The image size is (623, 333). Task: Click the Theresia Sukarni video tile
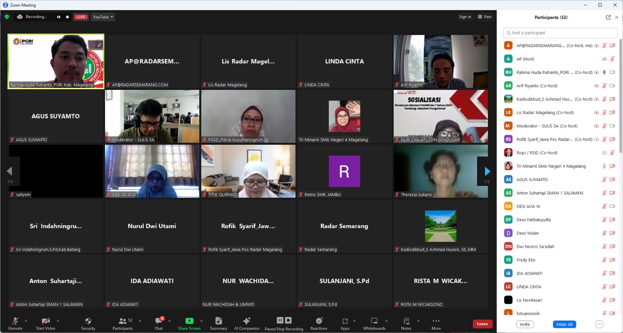coord(441,171)
